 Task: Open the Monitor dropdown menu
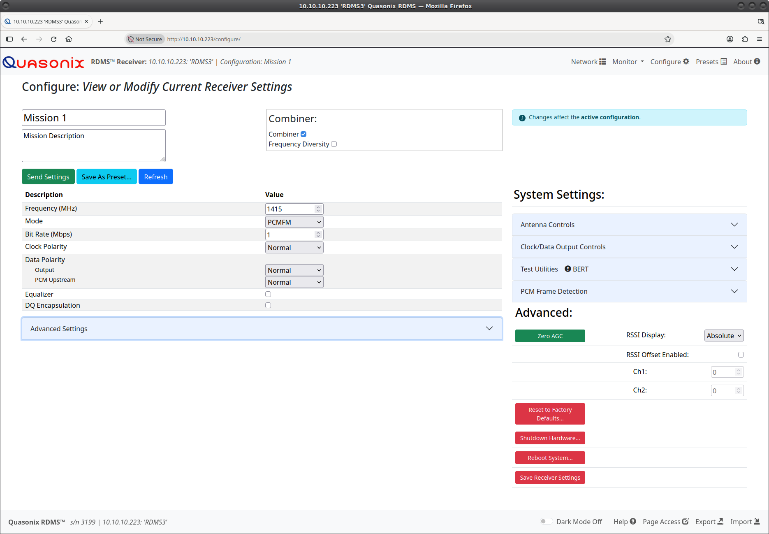point(628,62)
